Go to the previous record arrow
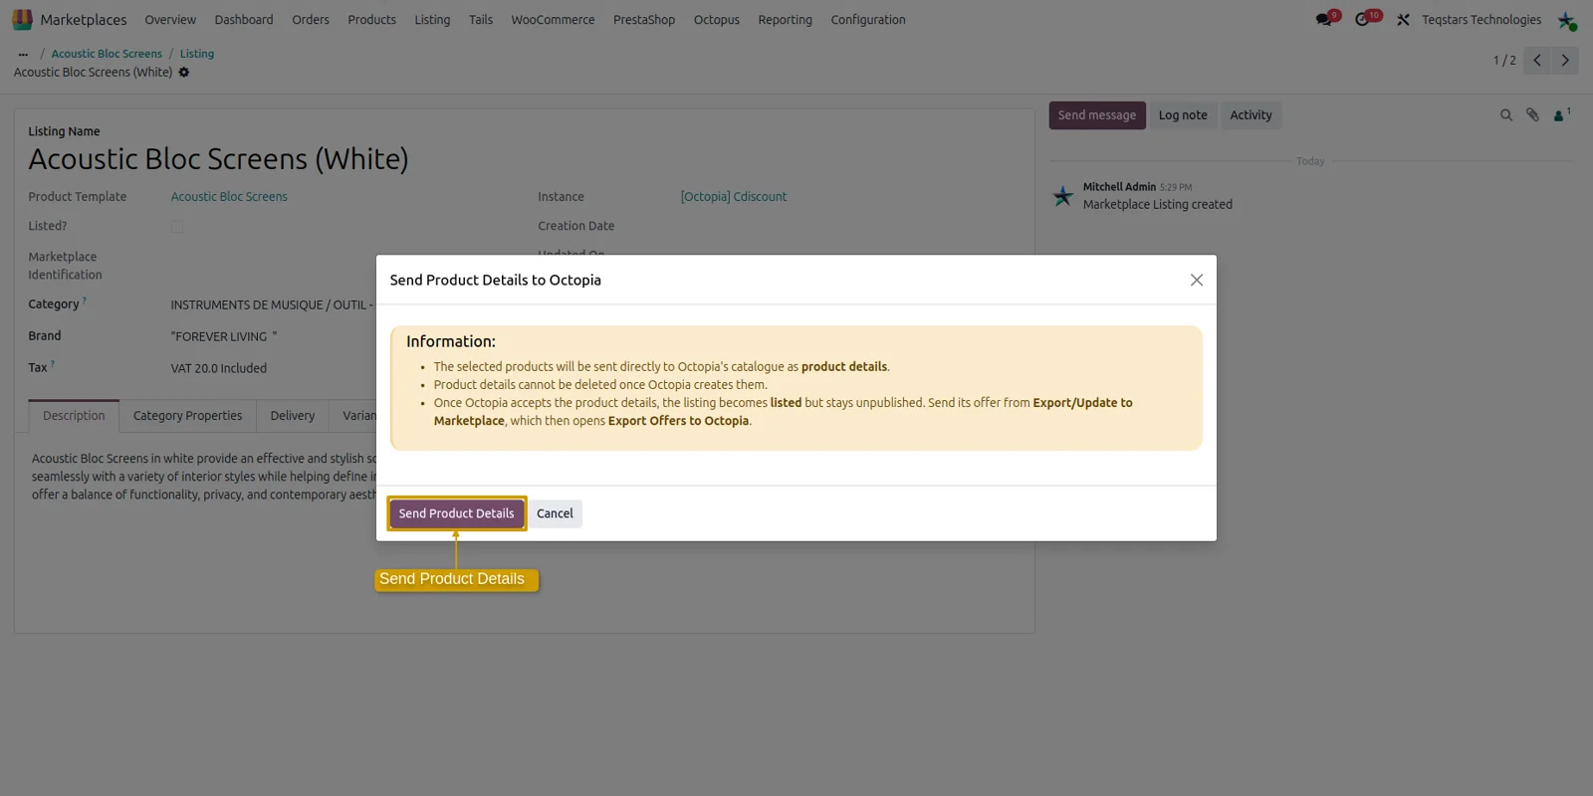Viewport: 1593px width, 796px height. click(x=1537, y=61)
